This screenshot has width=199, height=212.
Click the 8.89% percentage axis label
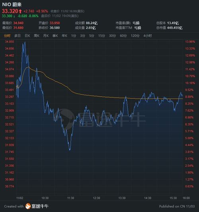(189, 97)
